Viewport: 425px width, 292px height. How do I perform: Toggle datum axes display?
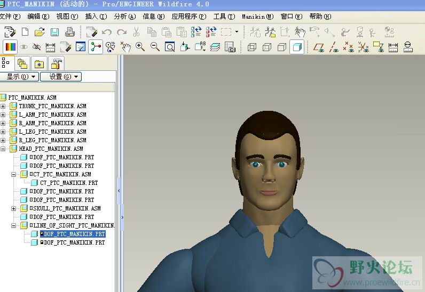(x=334, y=47)
